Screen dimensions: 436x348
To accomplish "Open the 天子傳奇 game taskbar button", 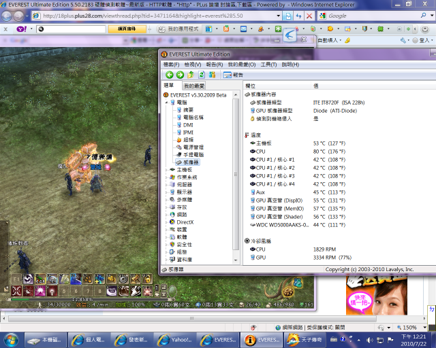I will tap(304, 340).
